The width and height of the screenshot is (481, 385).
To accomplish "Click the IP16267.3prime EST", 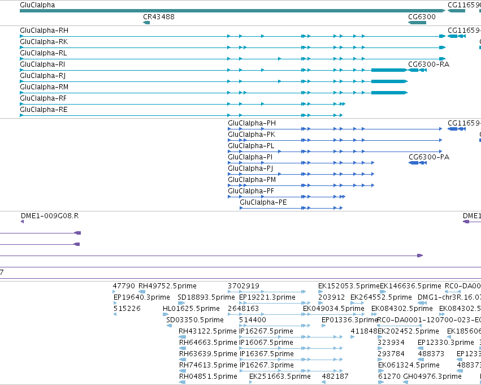I will [266, 366].
